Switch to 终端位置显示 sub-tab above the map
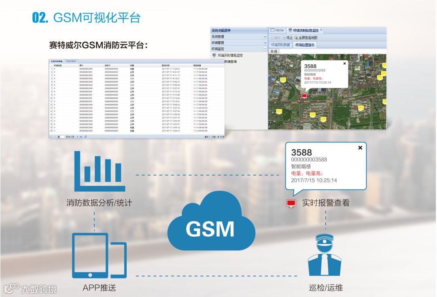The height and width of the screenshot is (297, 437). tap(305, 45)
